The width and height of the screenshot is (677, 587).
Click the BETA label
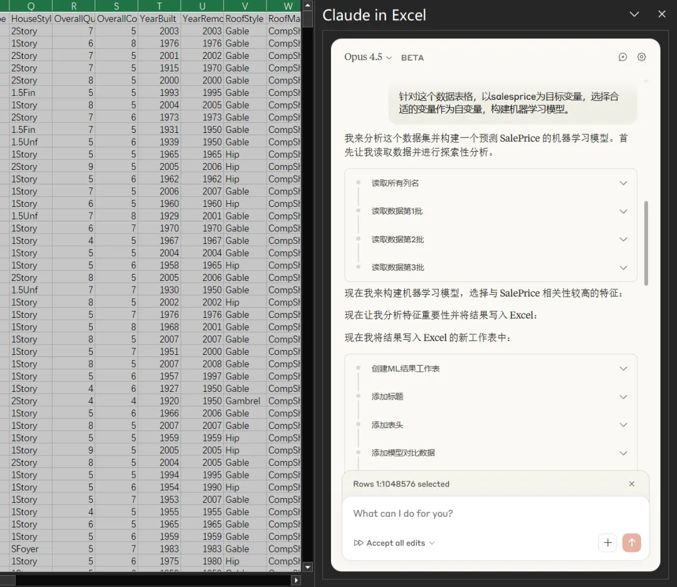tap(412, 58)
